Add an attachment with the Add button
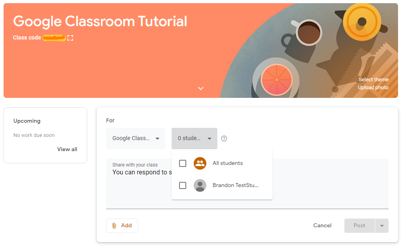402x247 pixels. 122,226
